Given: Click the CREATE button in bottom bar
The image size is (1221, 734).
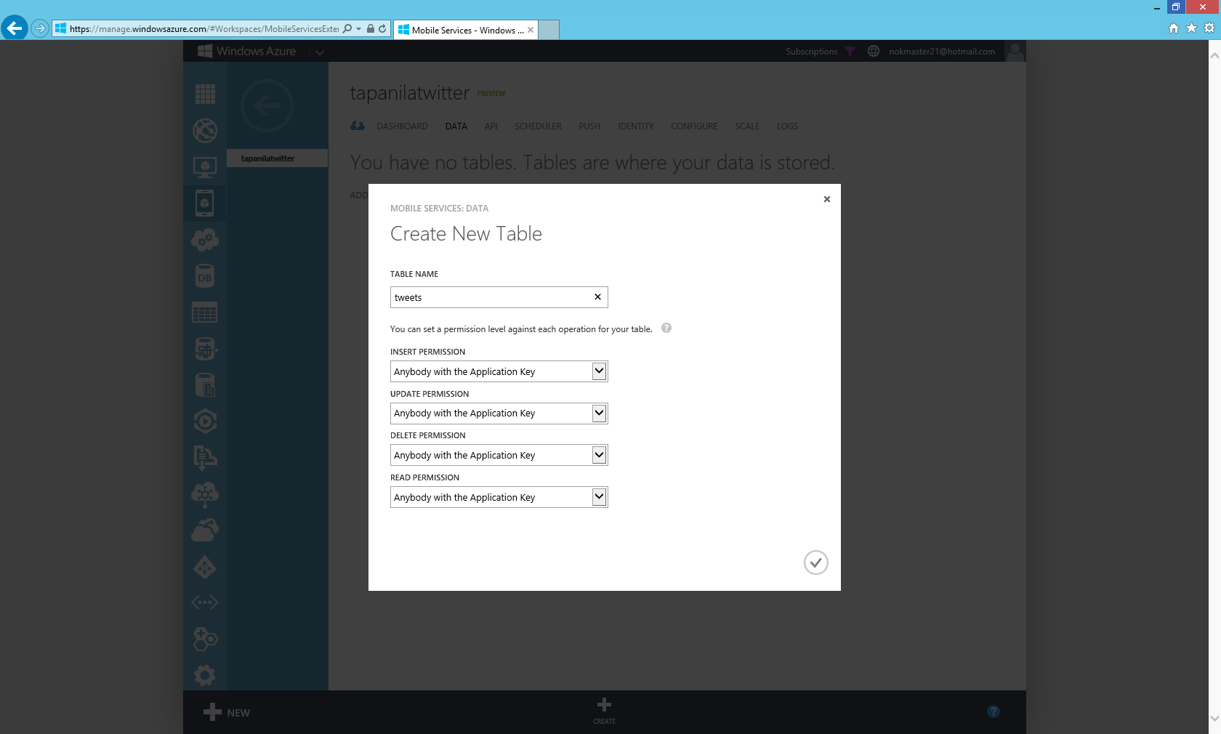Looking at the screenshot, I should coord(604,711).
